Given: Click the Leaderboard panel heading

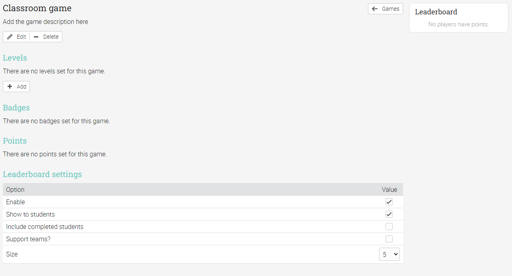Looking at the screenshot, I should click(x=436, y=12).
